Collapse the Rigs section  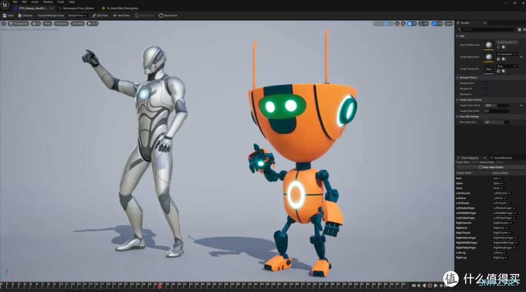(457, 36)
